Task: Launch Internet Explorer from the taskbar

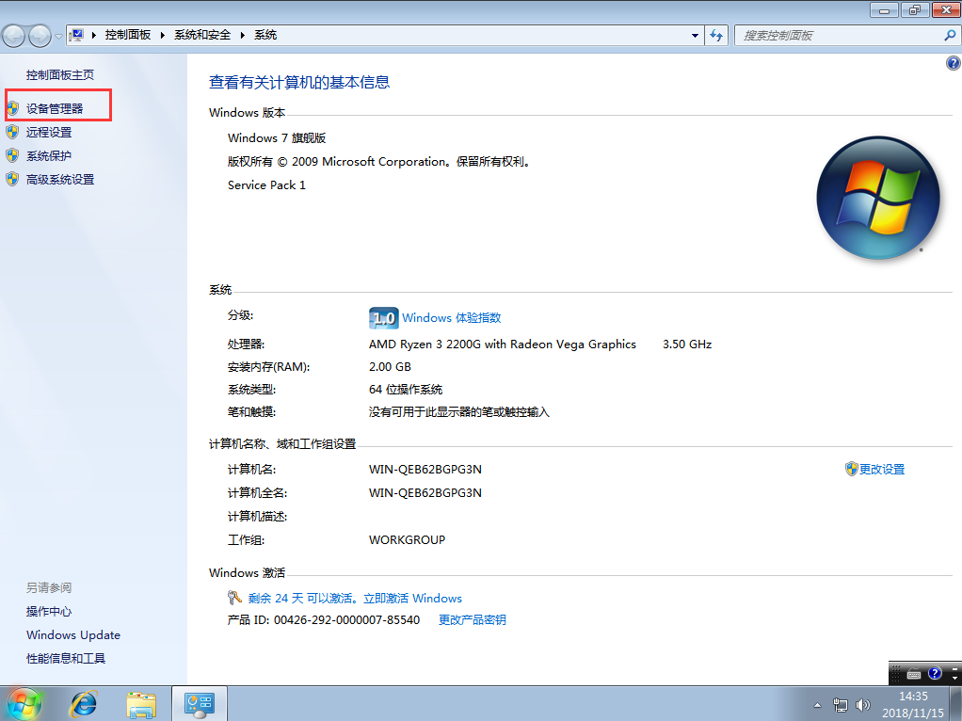Action: 84,704
